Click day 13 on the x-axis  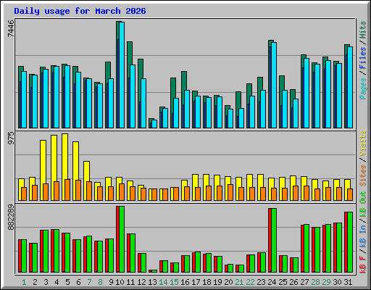coord(152,282)
